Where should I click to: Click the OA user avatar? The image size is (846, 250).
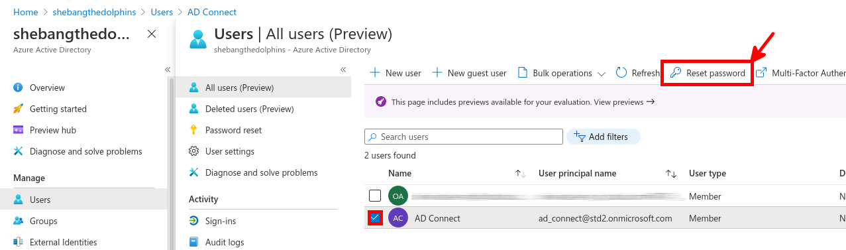pos(398,196)
